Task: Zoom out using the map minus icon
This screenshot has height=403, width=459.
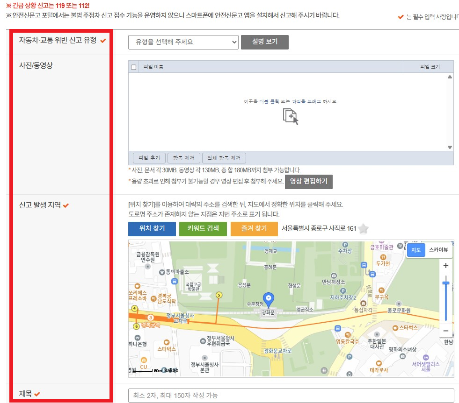Action: [x=445, y=331]
